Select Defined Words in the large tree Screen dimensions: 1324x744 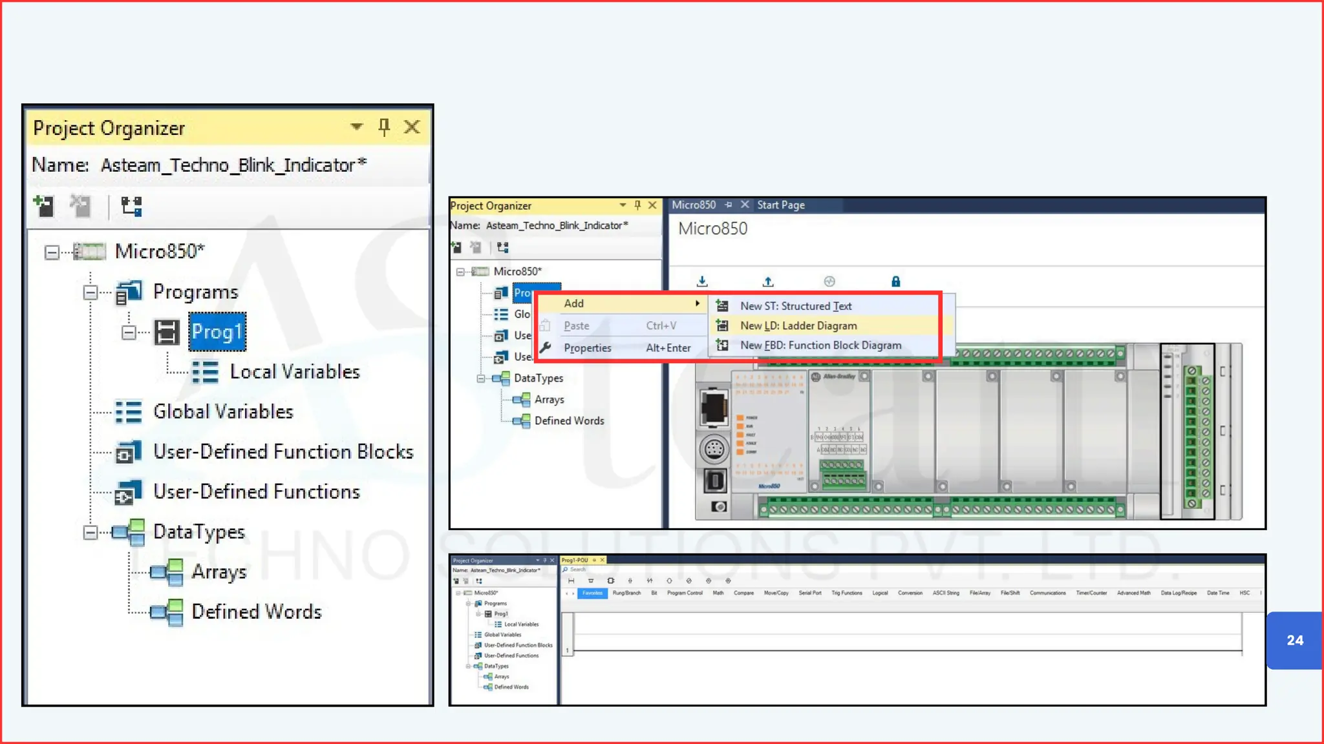[256, 611]
